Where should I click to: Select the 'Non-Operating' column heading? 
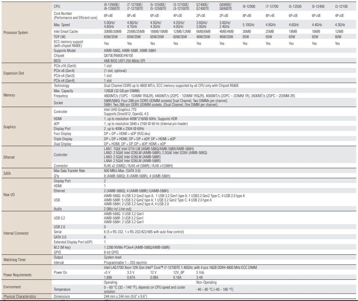(206, 282)
